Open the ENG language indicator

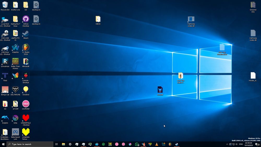tap(241, 144)
